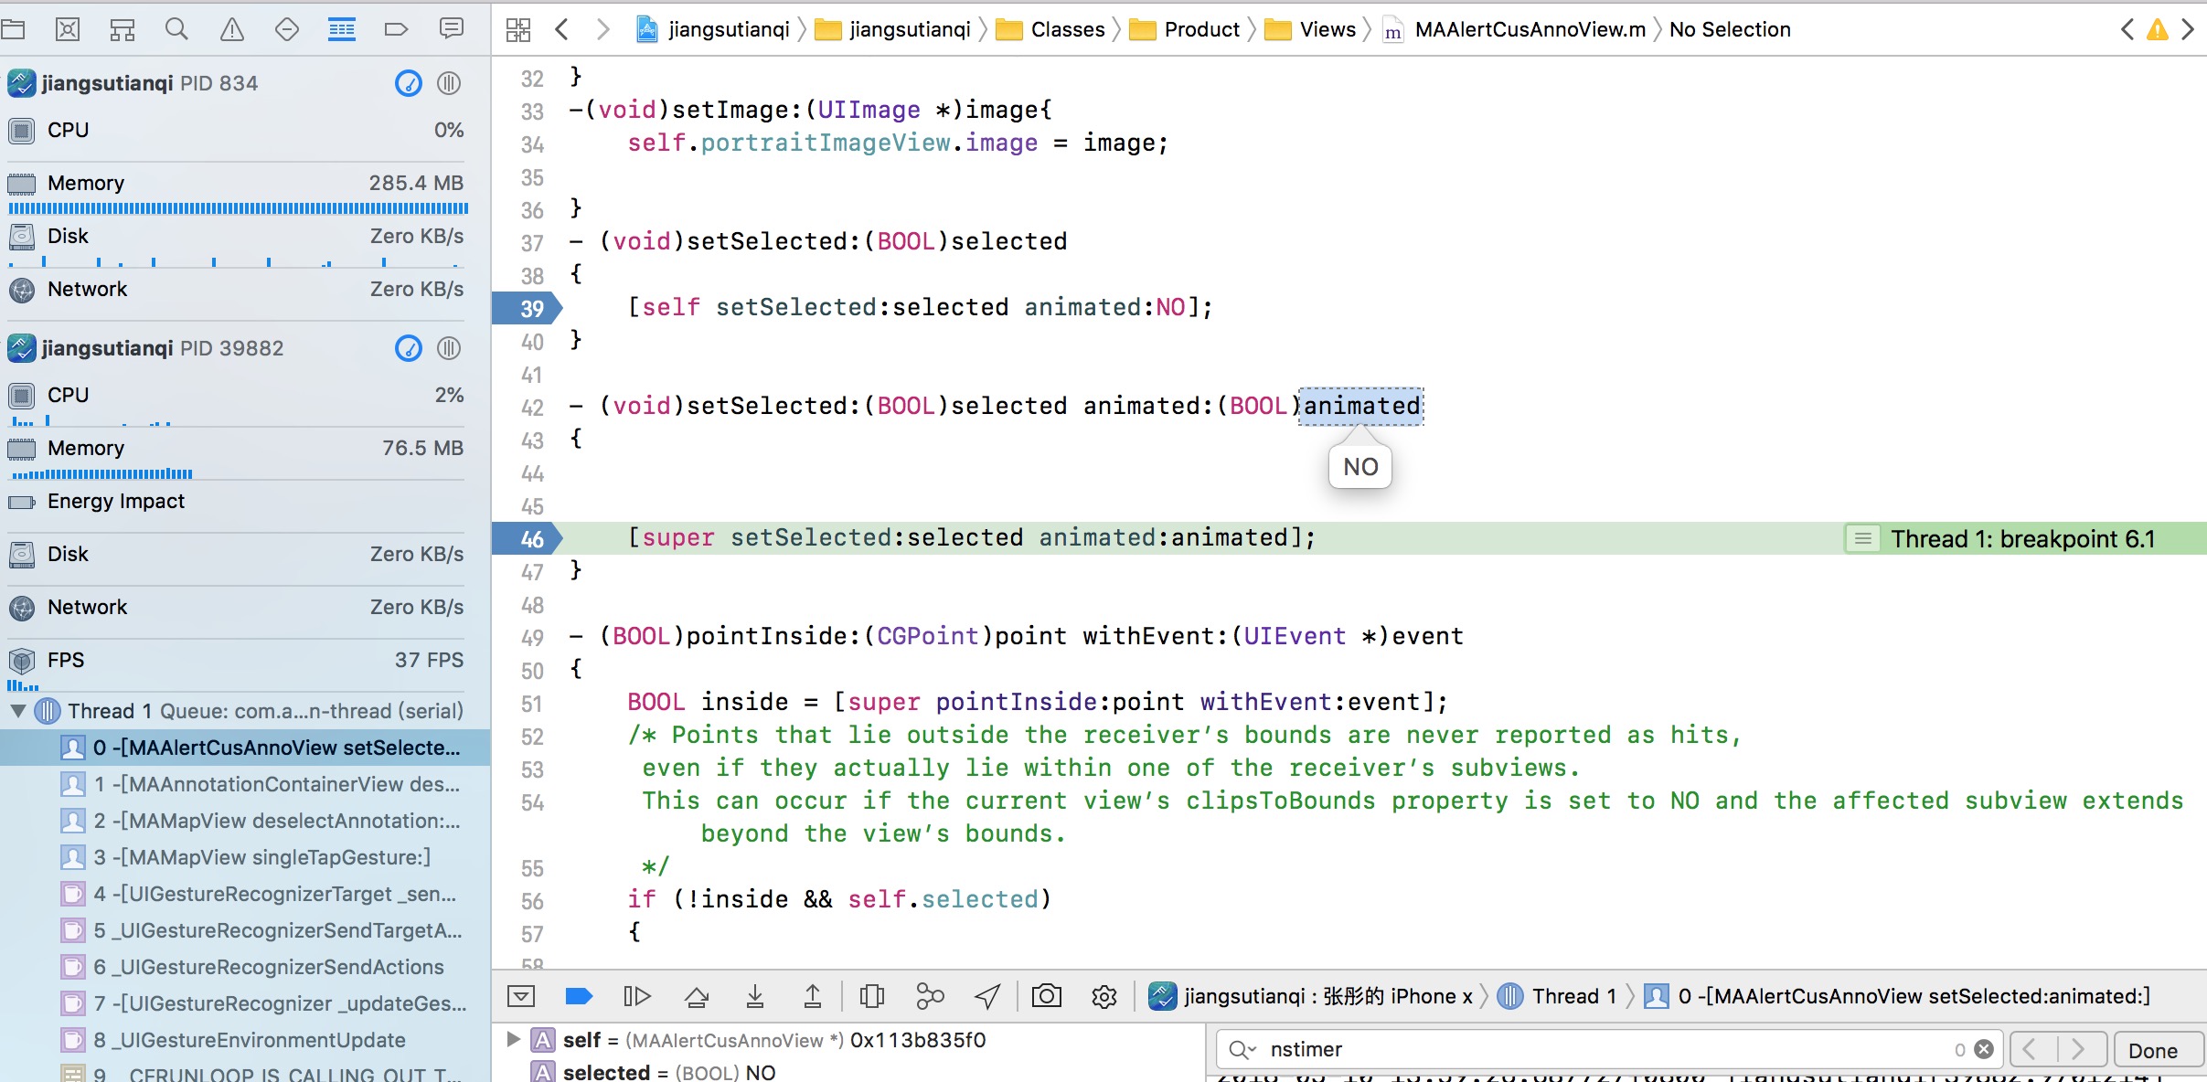Click the yellow warning issue indicator
This screenshot has width=2207, height=1082.
[x=2158, y=29]
